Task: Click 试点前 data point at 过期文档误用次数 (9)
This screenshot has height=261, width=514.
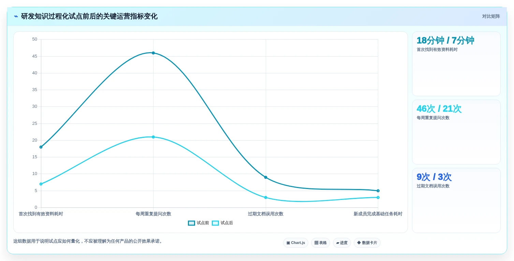Action: (x=266, y=177)
